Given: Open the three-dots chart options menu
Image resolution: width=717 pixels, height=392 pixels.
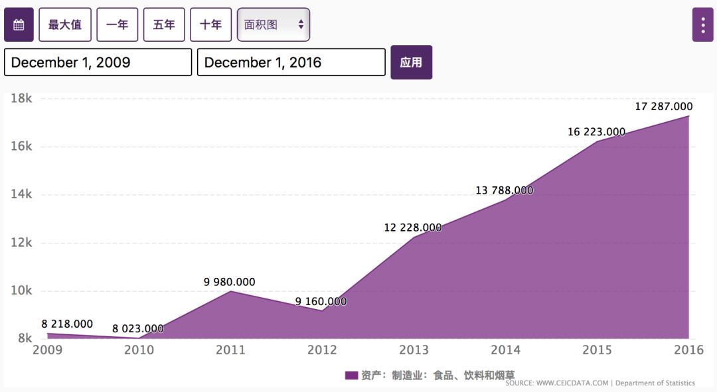Looking at the screenshot, I should pyautogui.click(x=702, y=25).
